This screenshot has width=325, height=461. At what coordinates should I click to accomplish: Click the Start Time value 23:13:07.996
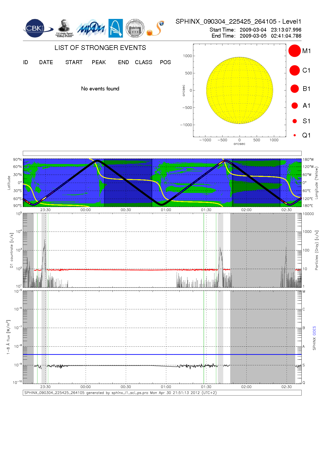click(286, 30)
